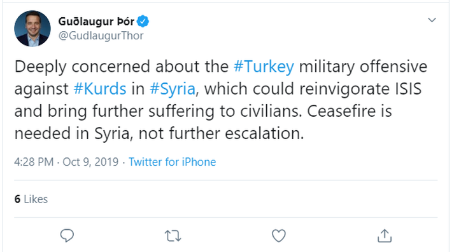
Task: Open Guðlaugur Þór's profile photo
Action: tap(32, 29)
